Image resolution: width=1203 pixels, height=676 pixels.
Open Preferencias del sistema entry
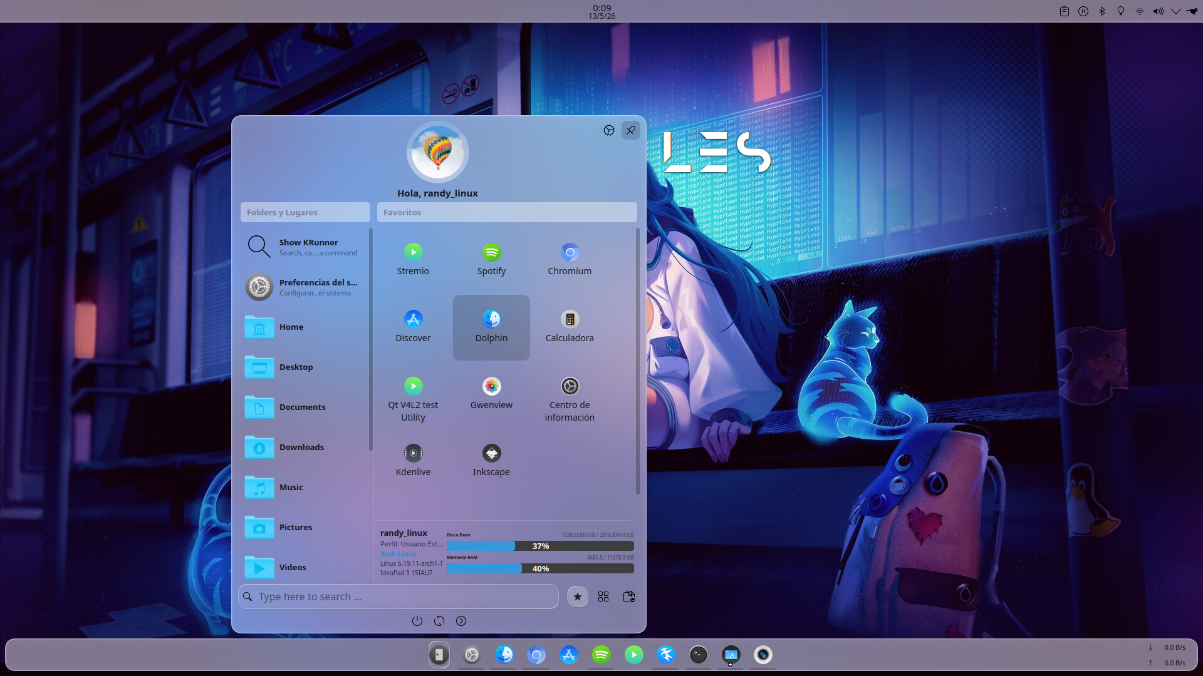click(305, 287)
